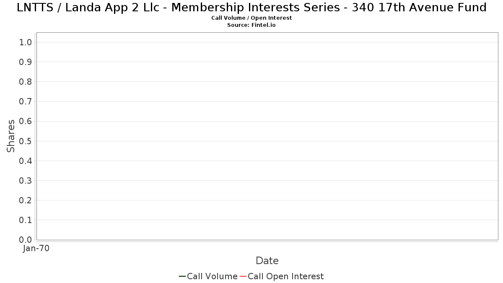Click the 0.8 y-axis tick label
503x283 pixels.
point(26,82)
